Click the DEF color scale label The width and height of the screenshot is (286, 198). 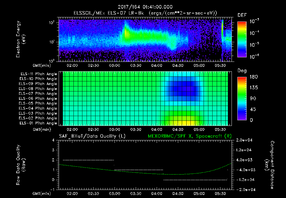click(x=242, y=15)
